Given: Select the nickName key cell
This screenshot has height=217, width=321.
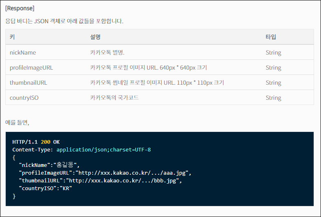Looking at the screenshot, I should tap(23, 53).
